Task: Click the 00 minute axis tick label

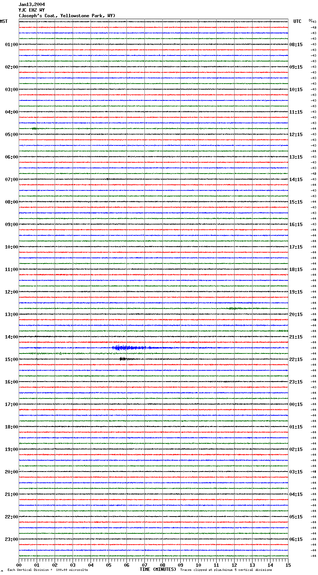Action: tap(19, 565)
